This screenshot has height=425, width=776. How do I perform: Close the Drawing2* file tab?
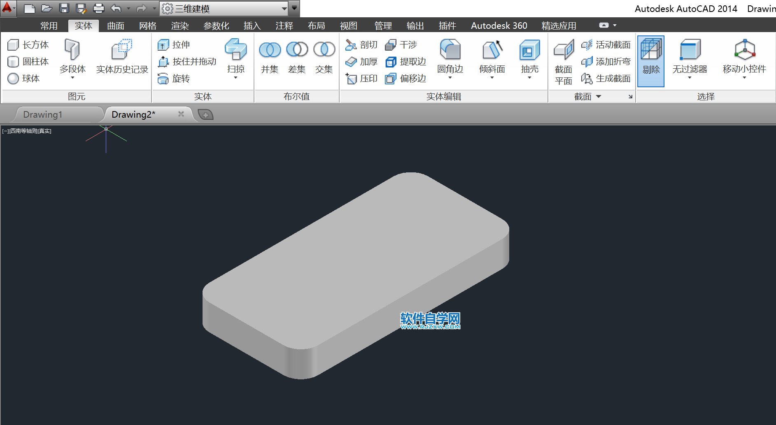(181, 114)
